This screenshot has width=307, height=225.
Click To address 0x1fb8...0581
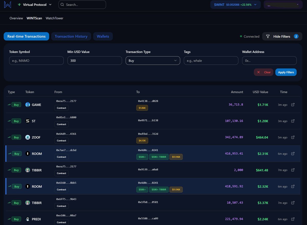point(148,202)
